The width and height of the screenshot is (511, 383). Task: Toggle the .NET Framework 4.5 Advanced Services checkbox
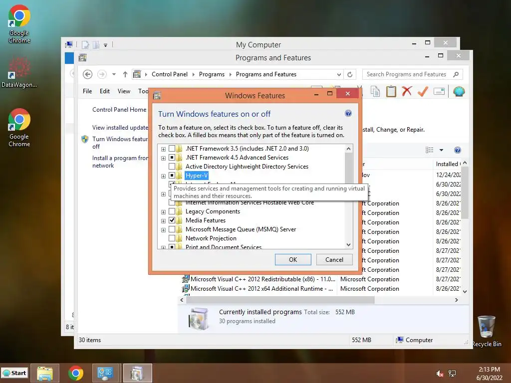(x=172, y=158)
